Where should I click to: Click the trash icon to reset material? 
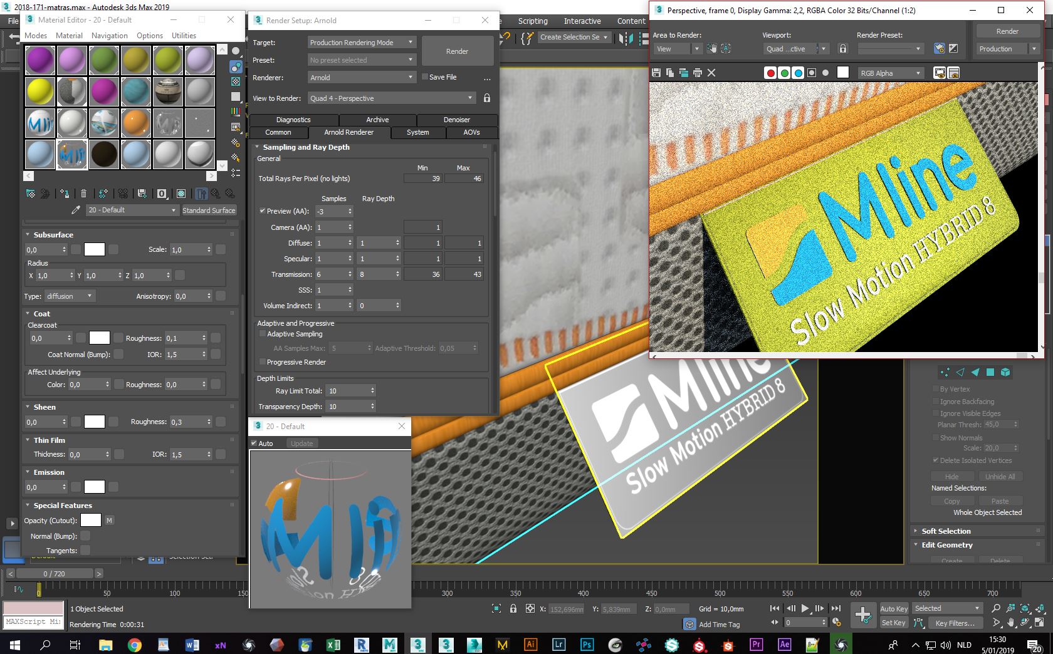point(83,194)
